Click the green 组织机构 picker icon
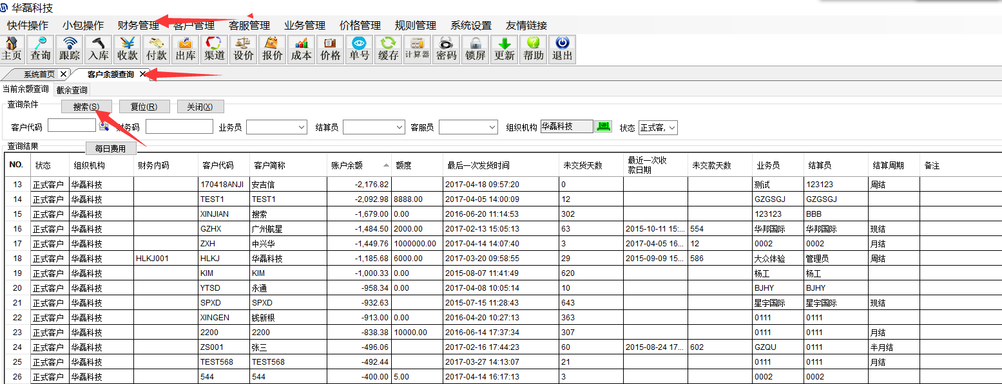Screen dimensions: 1002x384 (x=603, y=127)
